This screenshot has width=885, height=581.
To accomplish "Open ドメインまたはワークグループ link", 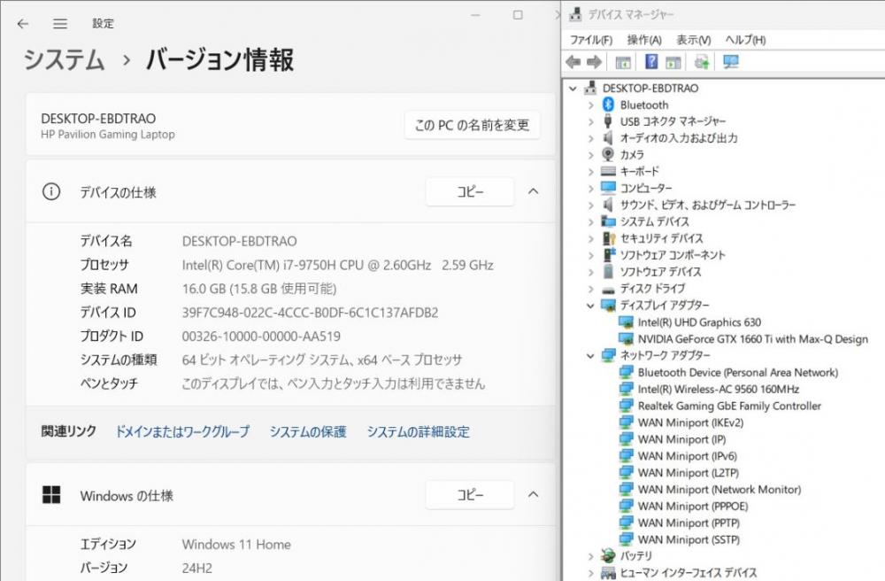I will pos(182,432).
